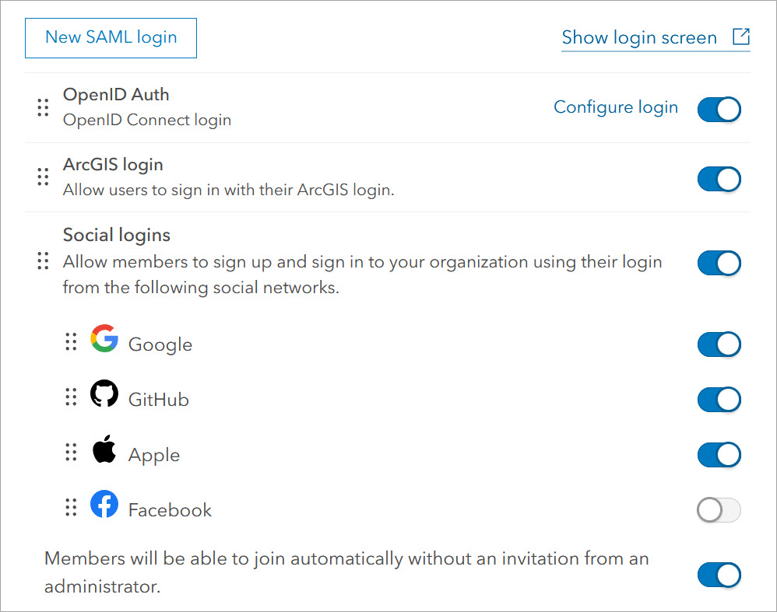The height and width of the screenshot is (612, 777).
Task: Open Configure login for OpenID Auth
Action: coord(616,107)
